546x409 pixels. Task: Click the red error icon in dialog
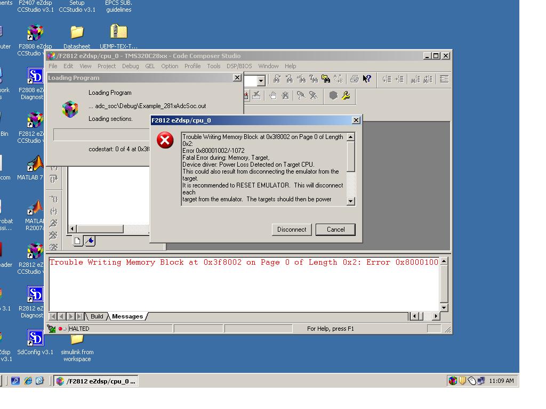(165, 140)
